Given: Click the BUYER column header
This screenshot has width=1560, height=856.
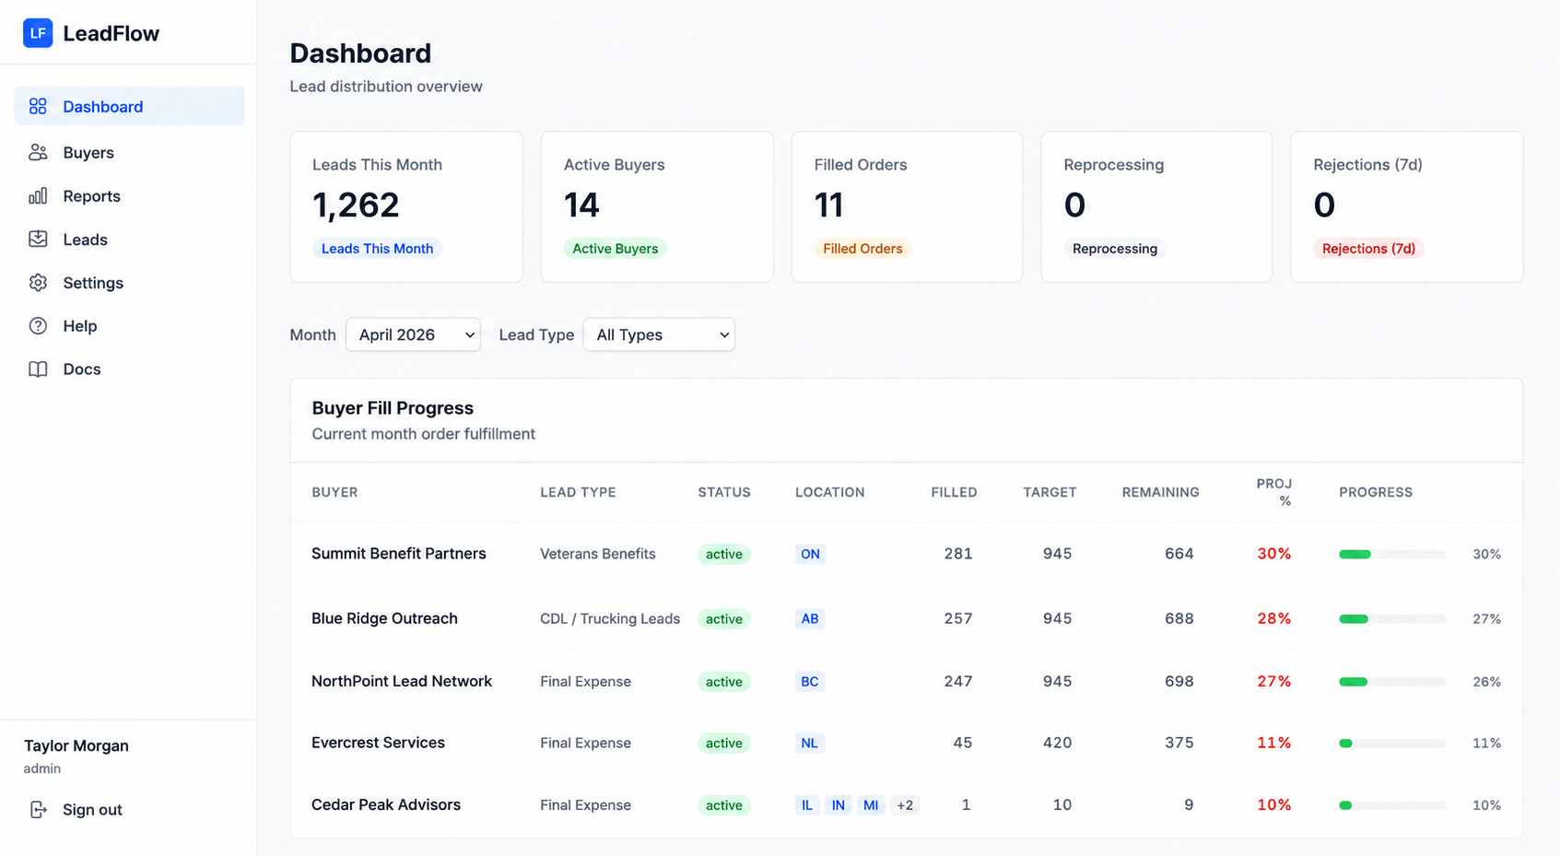Looking at the screenshot, I should (334, 492).
